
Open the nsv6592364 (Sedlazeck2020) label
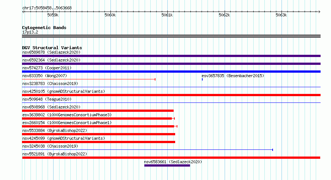click(x=51, y=60)
